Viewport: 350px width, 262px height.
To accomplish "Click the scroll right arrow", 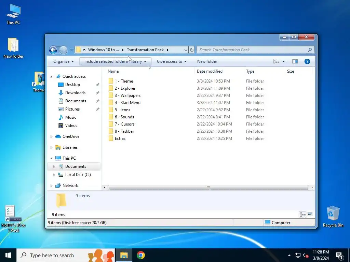I will [312, 187].
